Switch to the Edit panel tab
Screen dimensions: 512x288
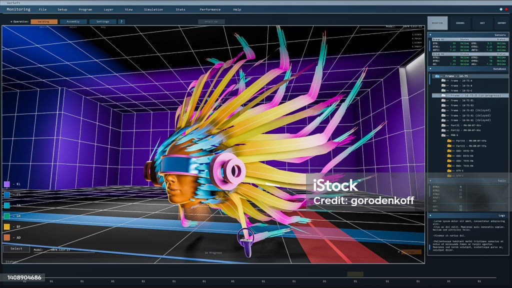[x=482, y=23]
